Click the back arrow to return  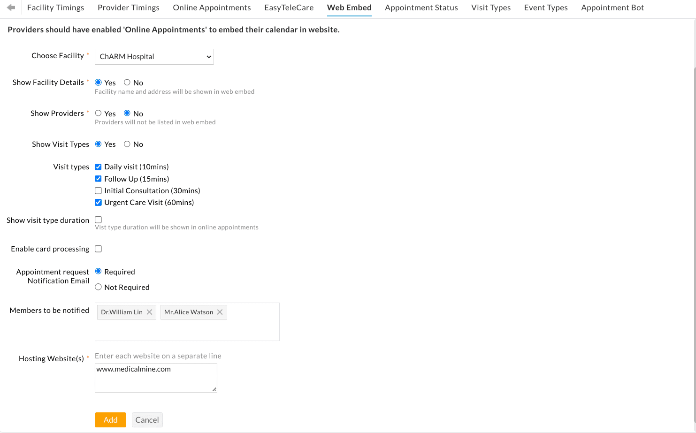[x=10, y=7]
